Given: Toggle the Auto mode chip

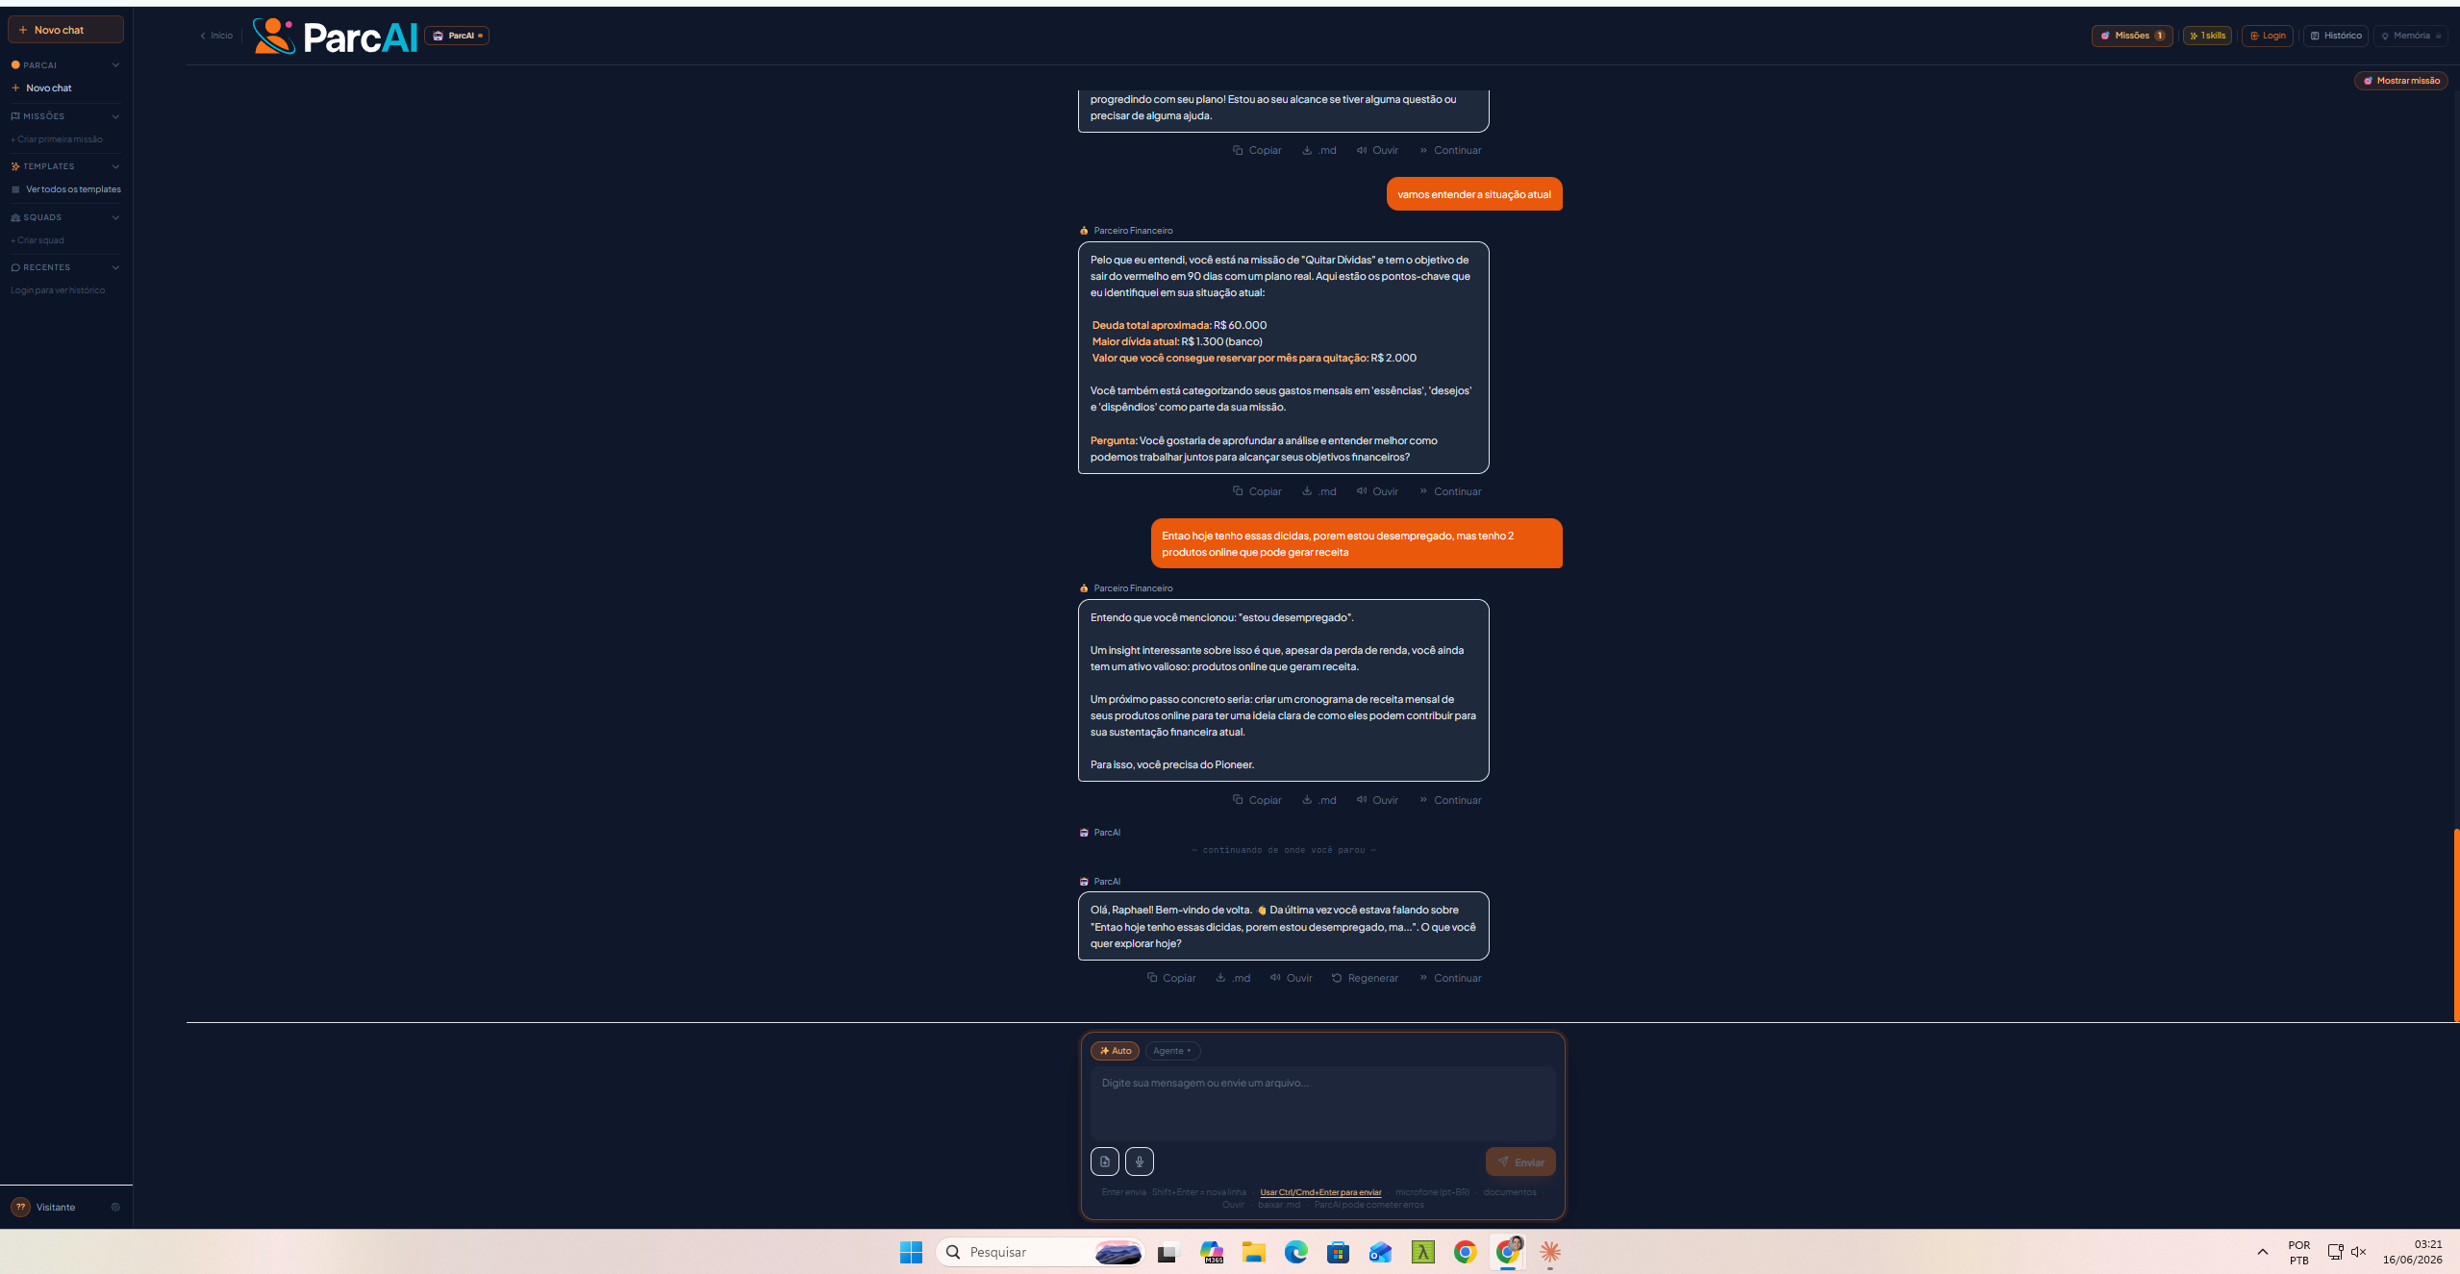Looking at the screenshot, I should tap(1115, 1051).
